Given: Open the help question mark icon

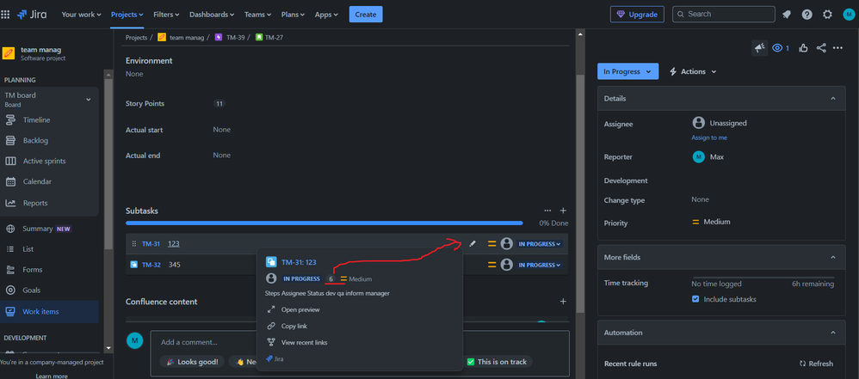Looking at the screenshot, I should tap(807, 15).
